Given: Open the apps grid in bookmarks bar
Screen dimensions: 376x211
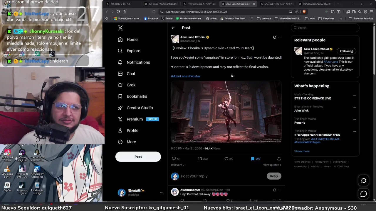Looking at the screenshot, I should (106, 18).
